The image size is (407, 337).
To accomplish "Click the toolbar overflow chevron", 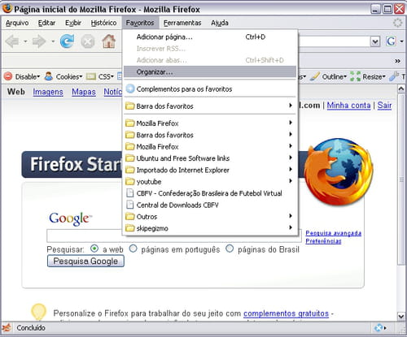I will tap(398, 61).
